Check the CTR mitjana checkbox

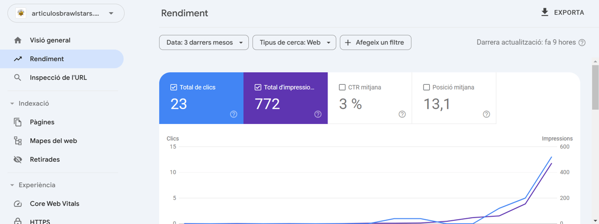click(342, 87)
